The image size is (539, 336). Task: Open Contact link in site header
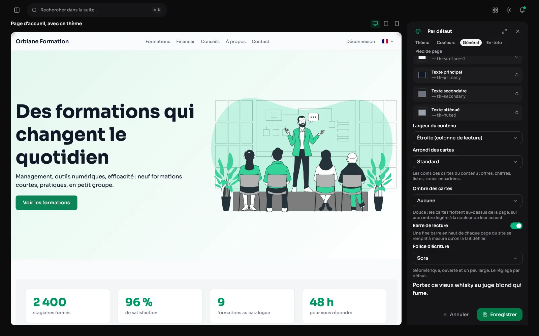point(260,41)
